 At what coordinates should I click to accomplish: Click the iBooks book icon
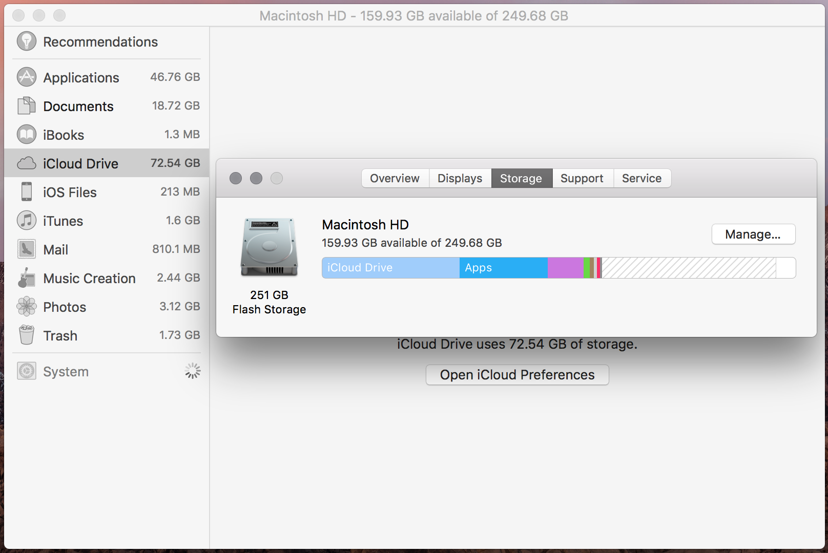point(27,135)
